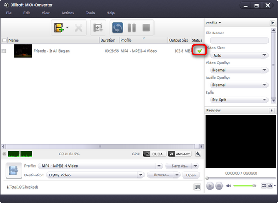
Task: Open the Add File dropdown arrow
Action: pyautogui.click(x=67, y=27)
